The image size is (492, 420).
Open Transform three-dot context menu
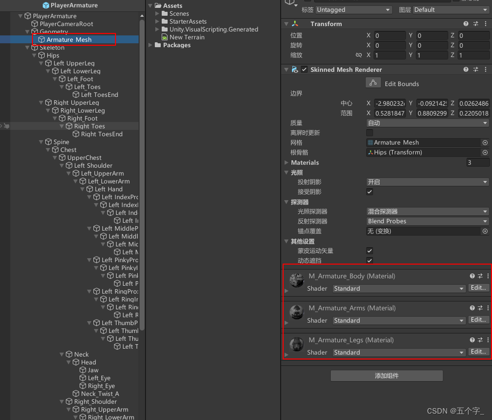coord(486,24)
